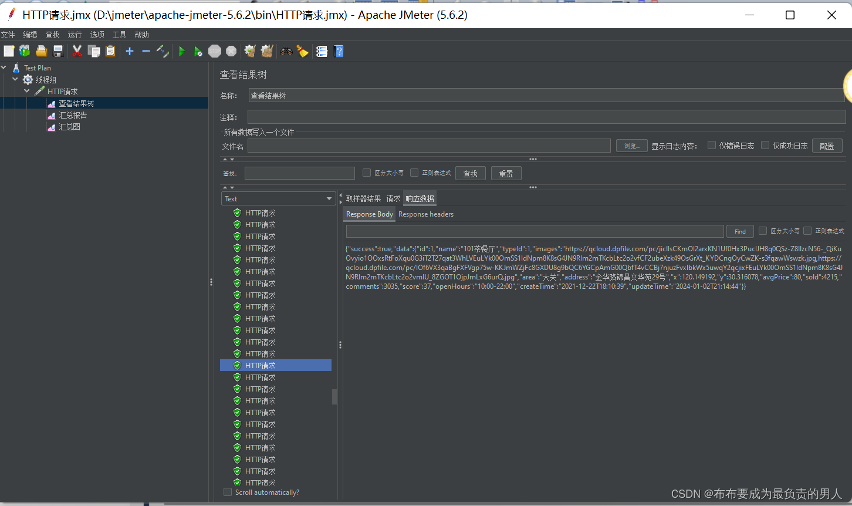Clear results with single broom-gear icon
The width and height of the screenshot is (852, 506).
[x=250, y=51]
